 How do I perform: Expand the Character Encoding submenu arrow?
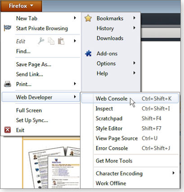(x=174, y=173)
